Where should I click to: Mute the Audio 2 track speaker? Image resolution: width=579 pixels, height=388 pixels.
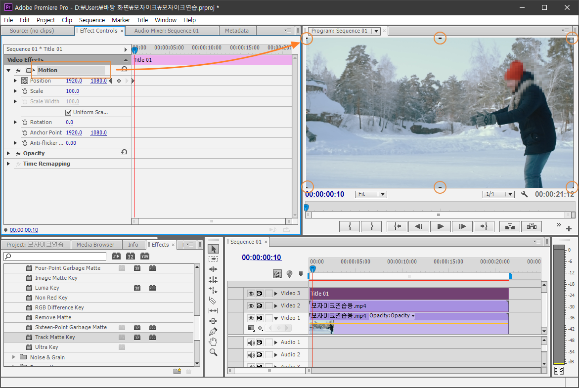(251, 355)
